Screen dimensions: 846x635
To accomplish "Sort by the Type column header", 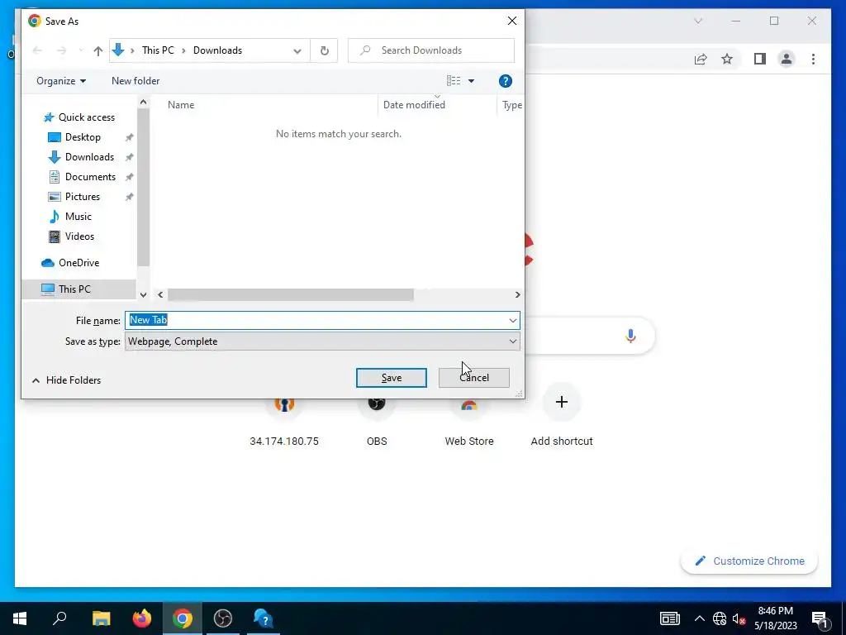I will coord(511,105).
